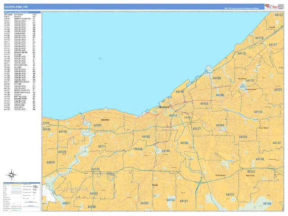
Task: Click the map publisher logo in the header
Action: (271, 7)
